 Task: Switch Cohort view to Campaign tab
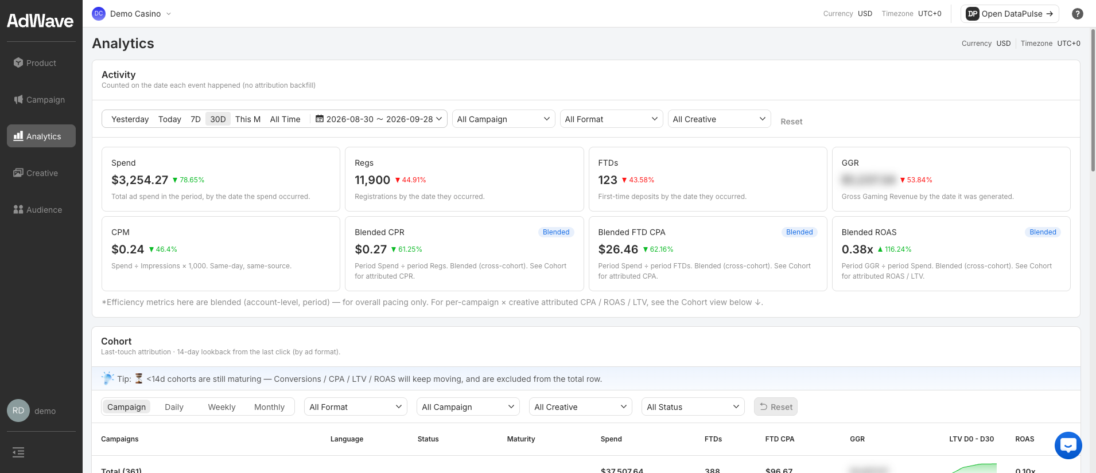click(x=127, y=406)
